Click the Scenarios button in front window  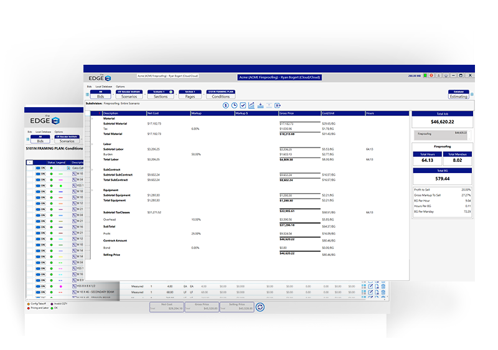tap(129, 94)
